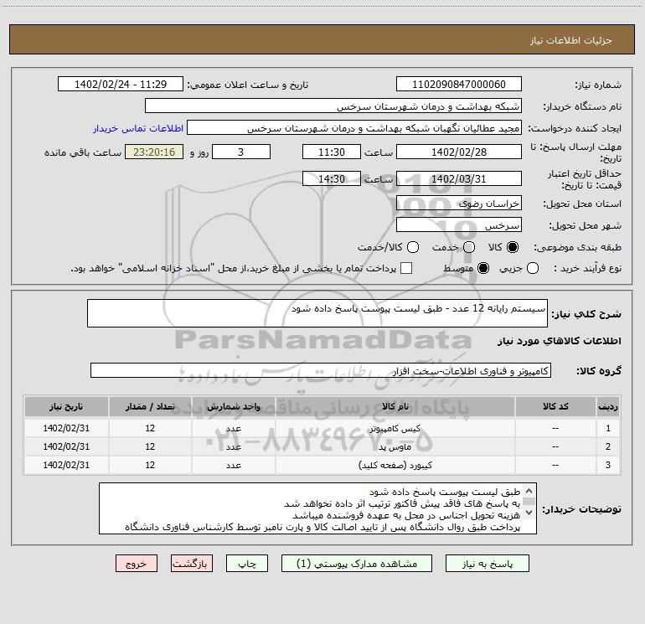This screenshot has width=645, height=624.
Task: Click the واحد شمارش column header
Action: [233, 406]
